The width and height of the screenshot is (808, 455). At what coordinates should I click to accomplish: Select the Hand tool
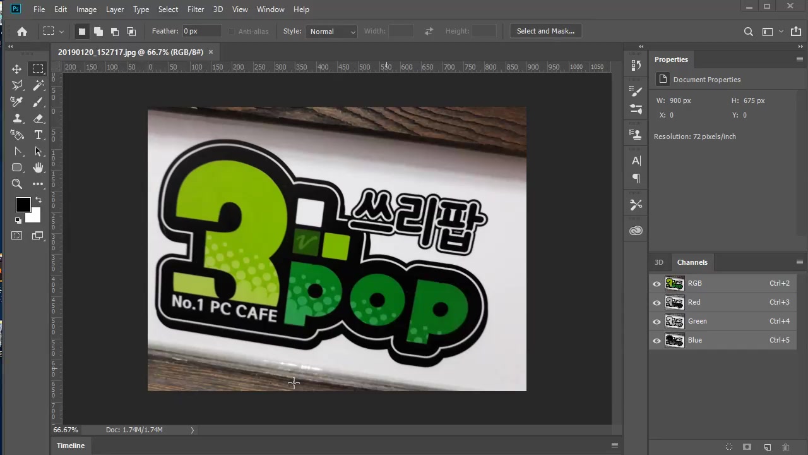click(39, 167)
